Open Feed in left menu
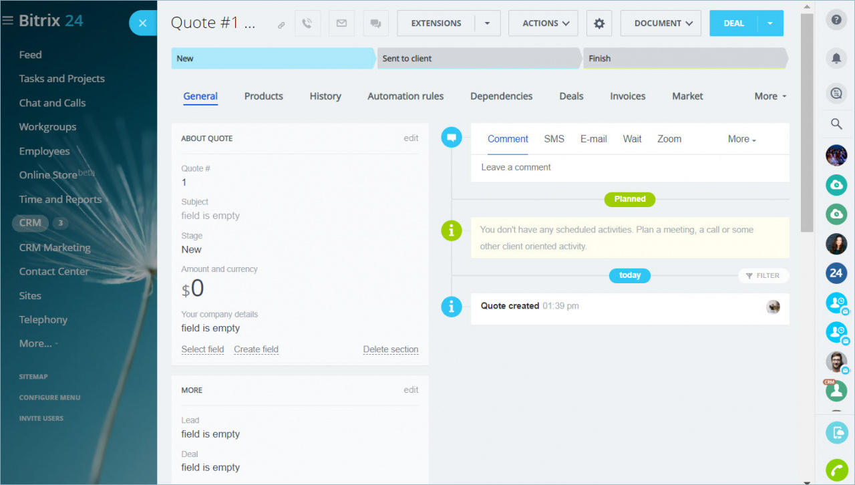Image resolution: width=855 pixels, height=485 pixels. pos(30,55)
